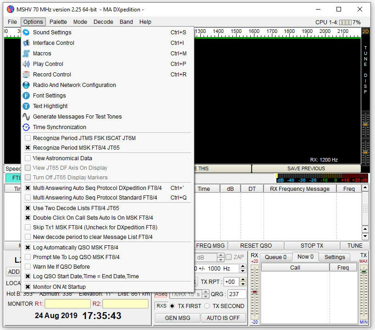Click the Font Settings F icon
Screen dimensions: 375x330
26,96
